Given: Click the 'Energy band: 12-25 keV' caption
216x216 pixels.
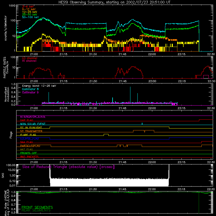Looking at the screenshot, I should [39, 86].
